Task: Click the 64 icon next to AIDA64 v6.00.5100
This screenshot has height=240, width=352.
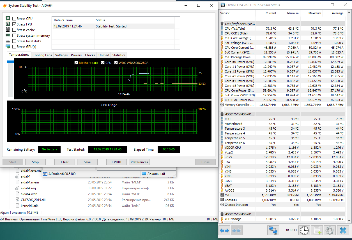Action: coord(45,174)
